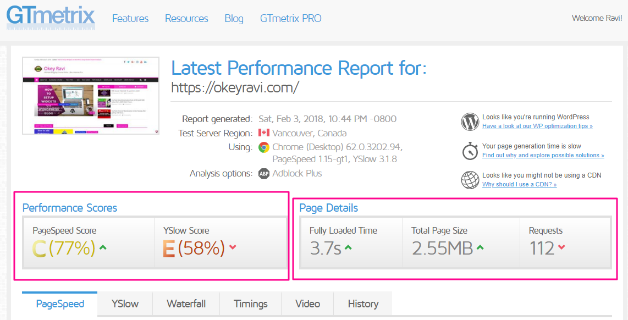
Task: Click the Adblock Plus ABP icon
Action: coord(263,174)
